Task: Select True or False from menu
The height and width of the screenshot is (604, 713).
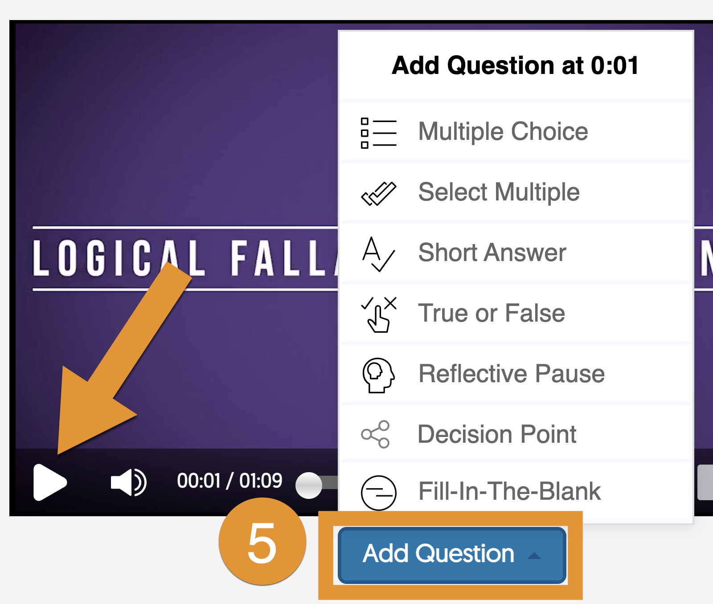Action: pyautogui.click(x=492, y=314)
